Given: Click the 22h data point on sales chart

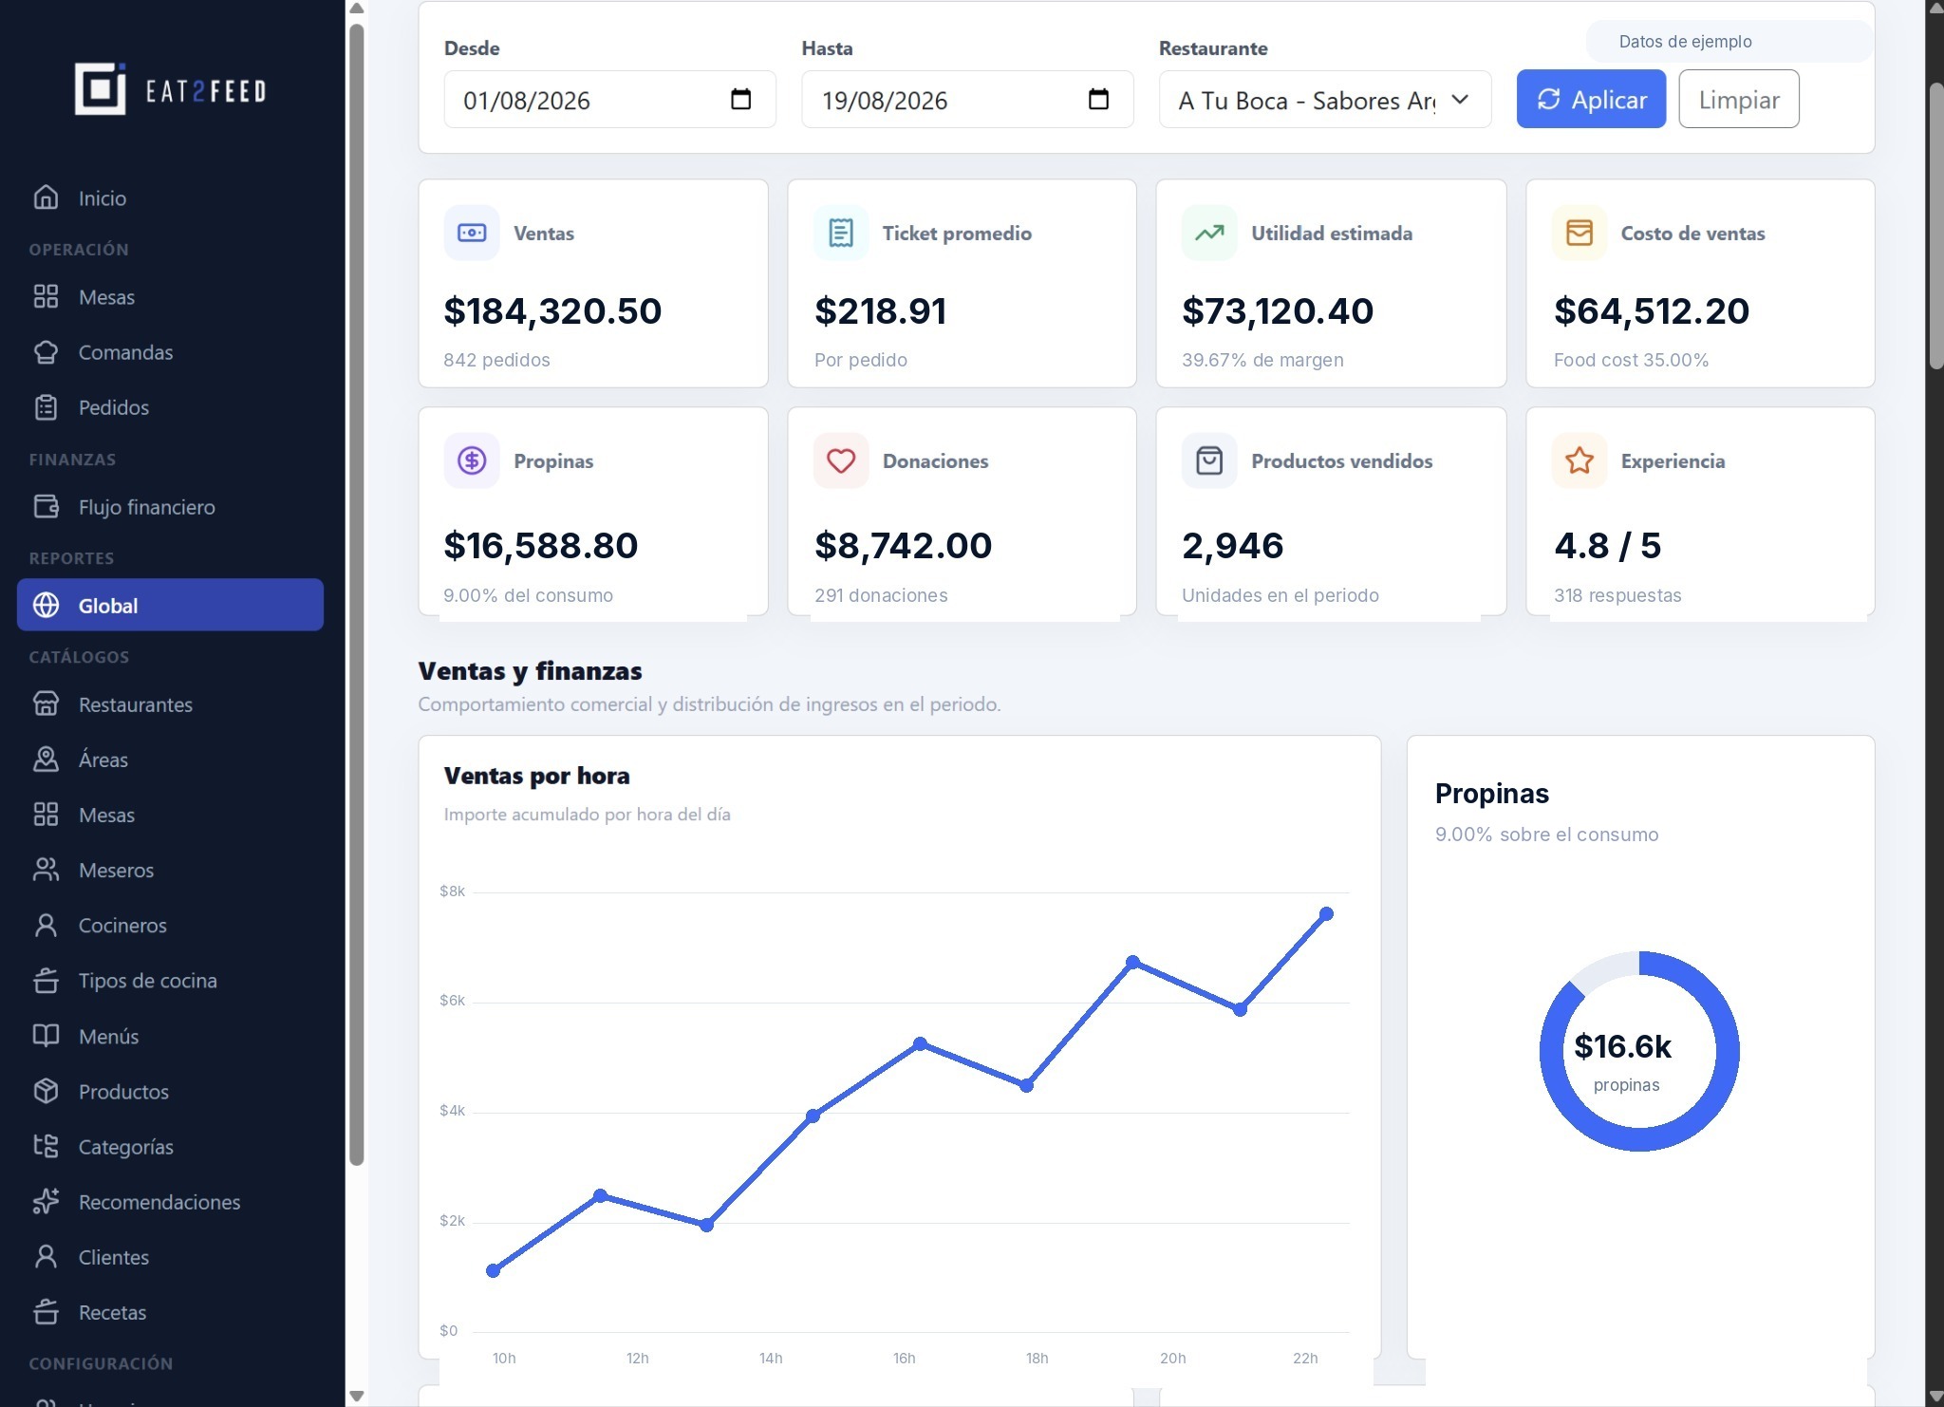Looking at the screenshot, I should [x=1326, y=913].
